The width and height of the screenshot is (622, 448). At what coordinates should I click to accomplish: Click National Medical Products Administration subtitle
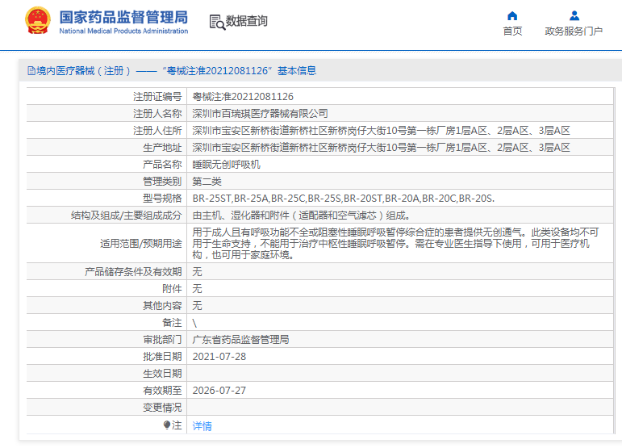click(x=123, y=31)
